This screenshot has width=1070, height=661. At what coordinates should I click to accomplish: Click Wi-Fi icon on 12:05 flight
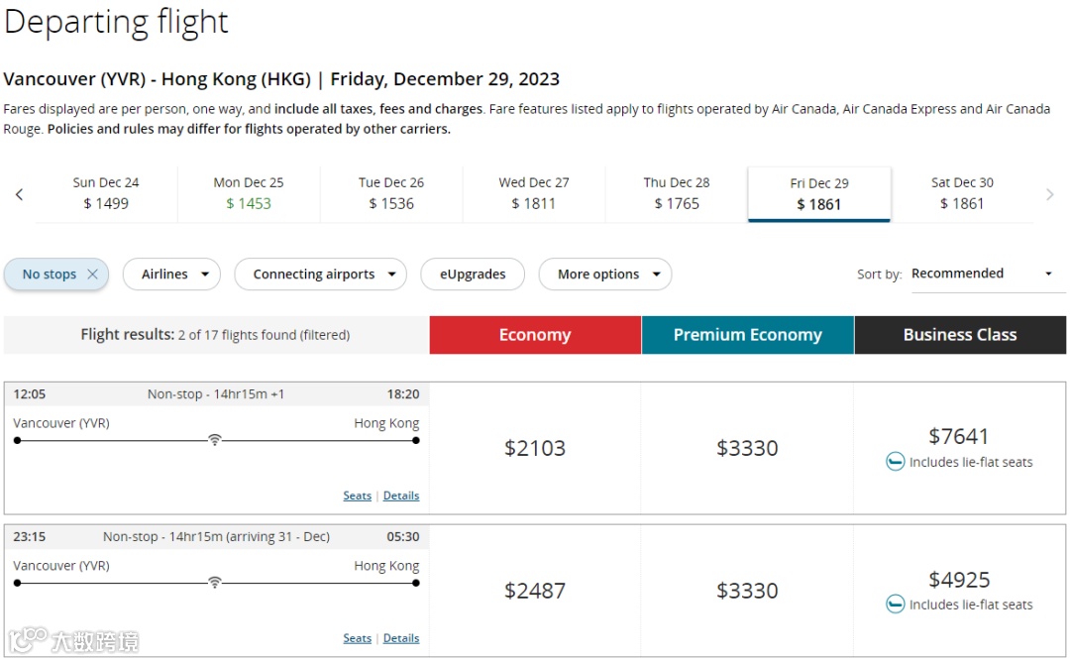click(x=215, y=440)
